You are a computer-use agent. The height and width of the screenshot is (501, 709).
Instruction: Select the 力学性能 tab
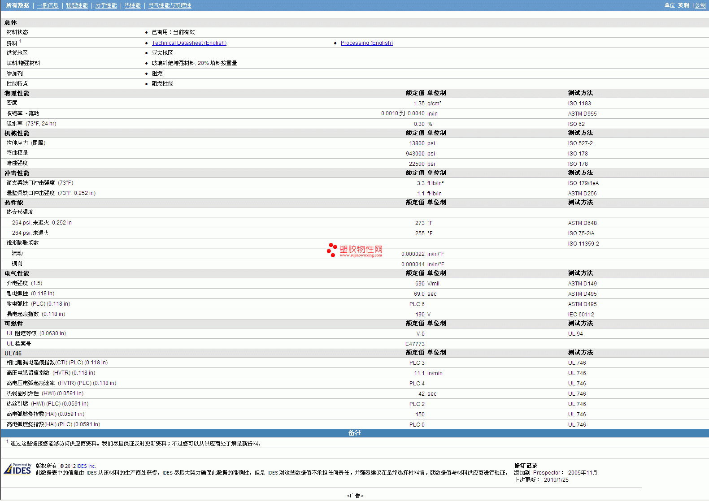pyautogui.click(x=106, y=5)
